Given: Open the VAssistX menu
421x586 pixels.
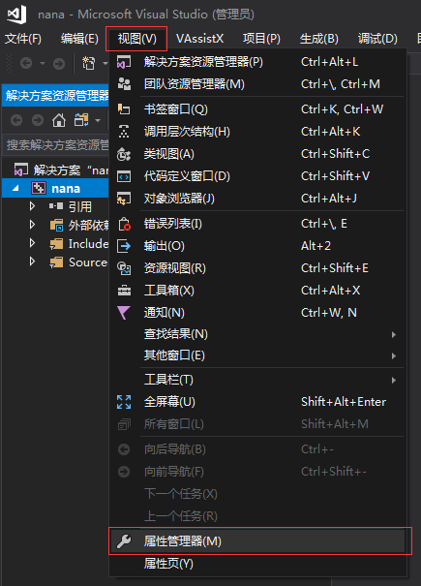Looking at the screenshot, I should point(199,39).
